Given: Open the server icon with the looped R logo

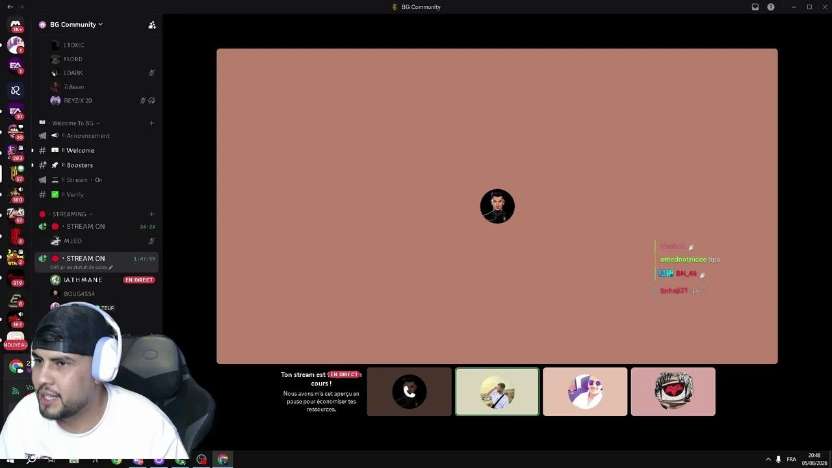Looking at the screenshot, I should click(x=16, y=90).
